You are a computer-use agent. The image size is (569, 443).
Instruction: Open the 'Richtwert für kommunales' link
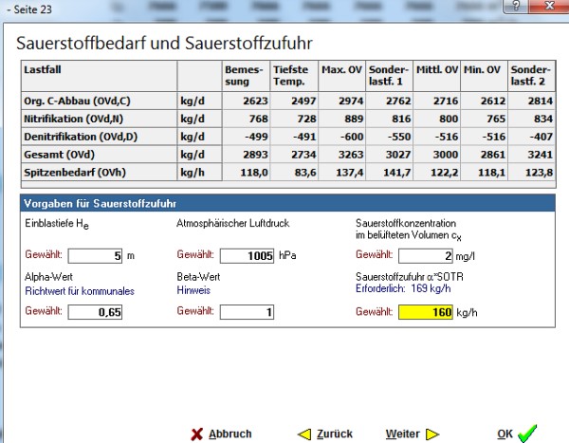81,291
